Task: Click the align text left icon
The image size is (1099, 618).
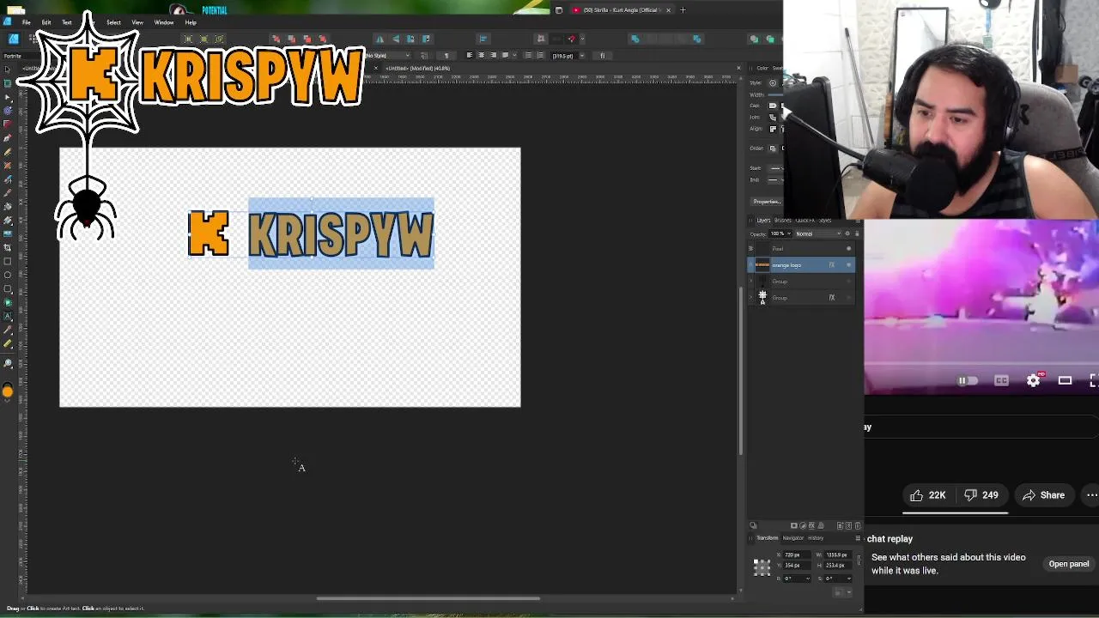Action: (469, 55)
